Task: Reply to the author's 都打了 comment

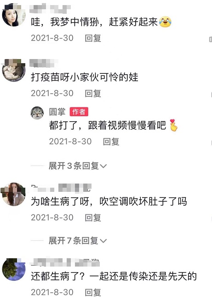Action: click(x=111, y=142)
